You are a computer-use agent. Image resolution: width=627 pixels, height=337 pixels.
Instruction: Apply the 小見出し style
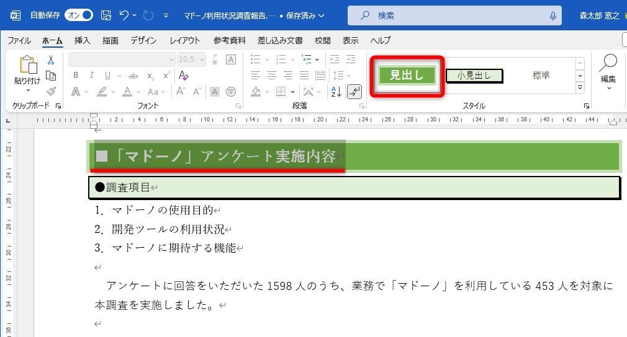pyautogui.click(x=474, y=76)
